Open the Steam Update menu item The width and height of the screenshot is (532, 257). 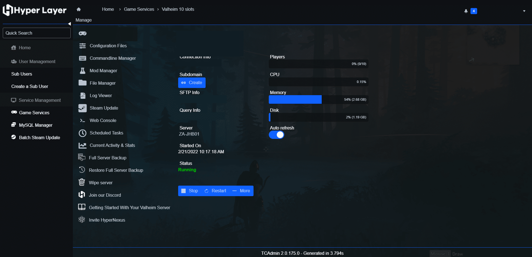104,108
